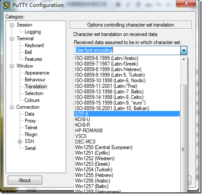Collapse the Connection tree node
202x194 pixels.
coord(12,107)
